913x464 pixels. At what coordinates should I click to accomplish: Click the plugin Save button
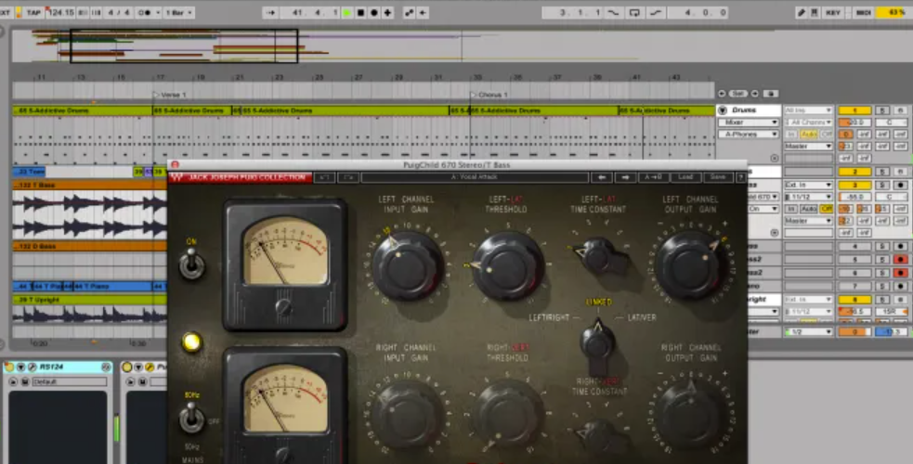tap(717, 177)
